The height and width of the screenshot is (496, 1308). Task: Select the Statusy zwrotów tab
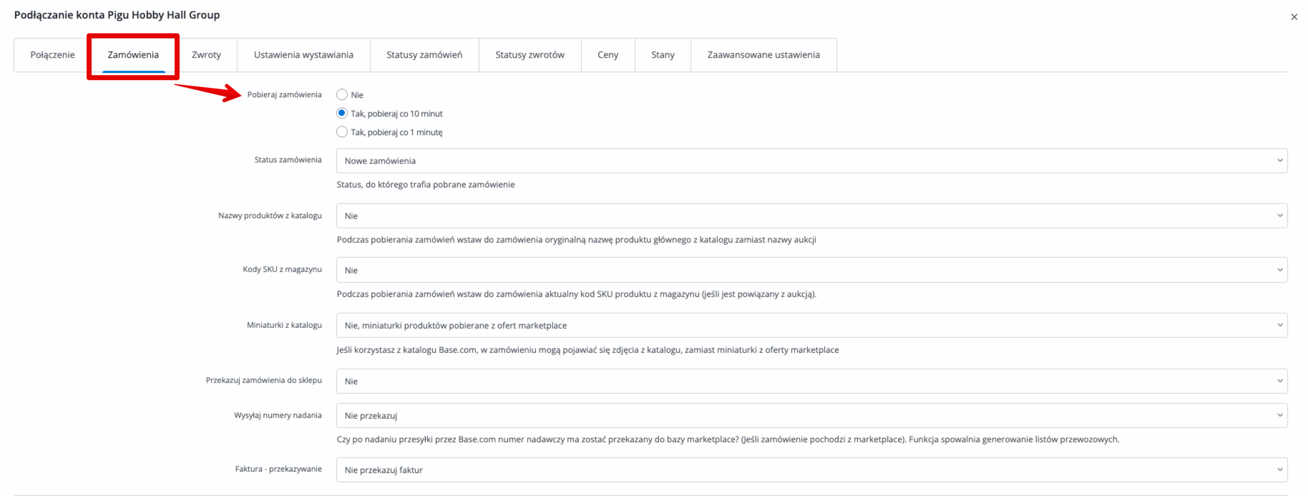point(529,55)
